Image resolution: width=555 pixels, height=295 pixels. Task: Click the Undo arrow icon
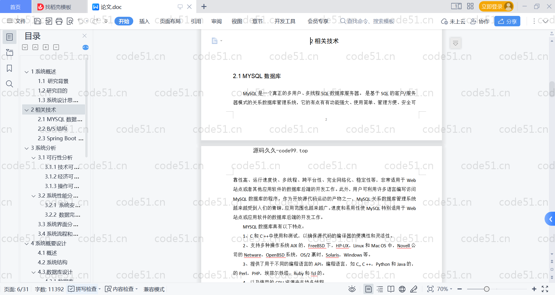click(81, 21)
